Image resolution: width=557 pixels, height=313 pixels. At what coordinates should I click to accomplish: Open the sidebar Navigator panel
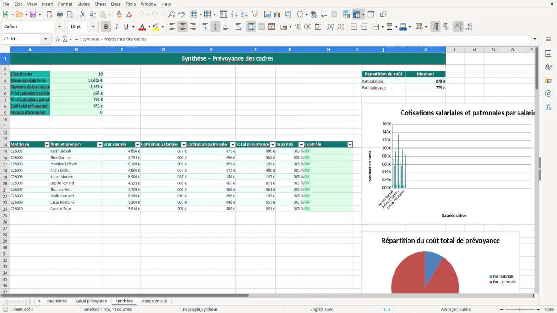pos(548,94)
